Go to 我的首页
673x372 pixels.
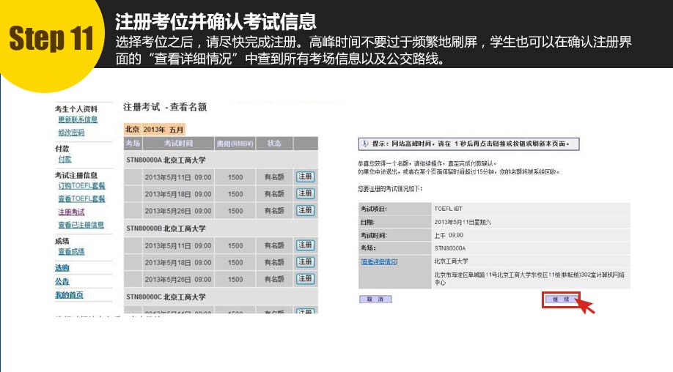69,295
